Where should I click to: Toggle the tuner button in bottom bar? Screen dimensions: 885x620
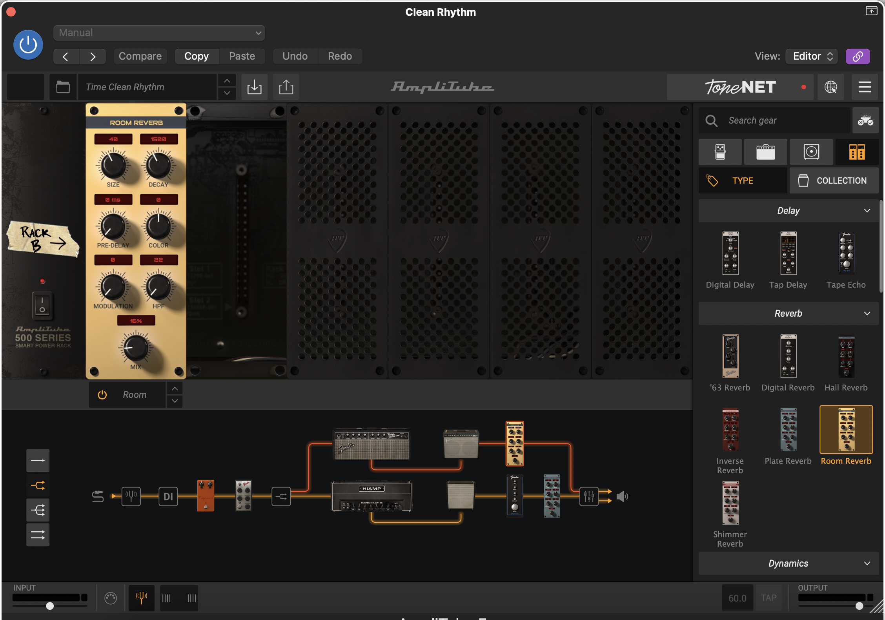click(142, 598)
